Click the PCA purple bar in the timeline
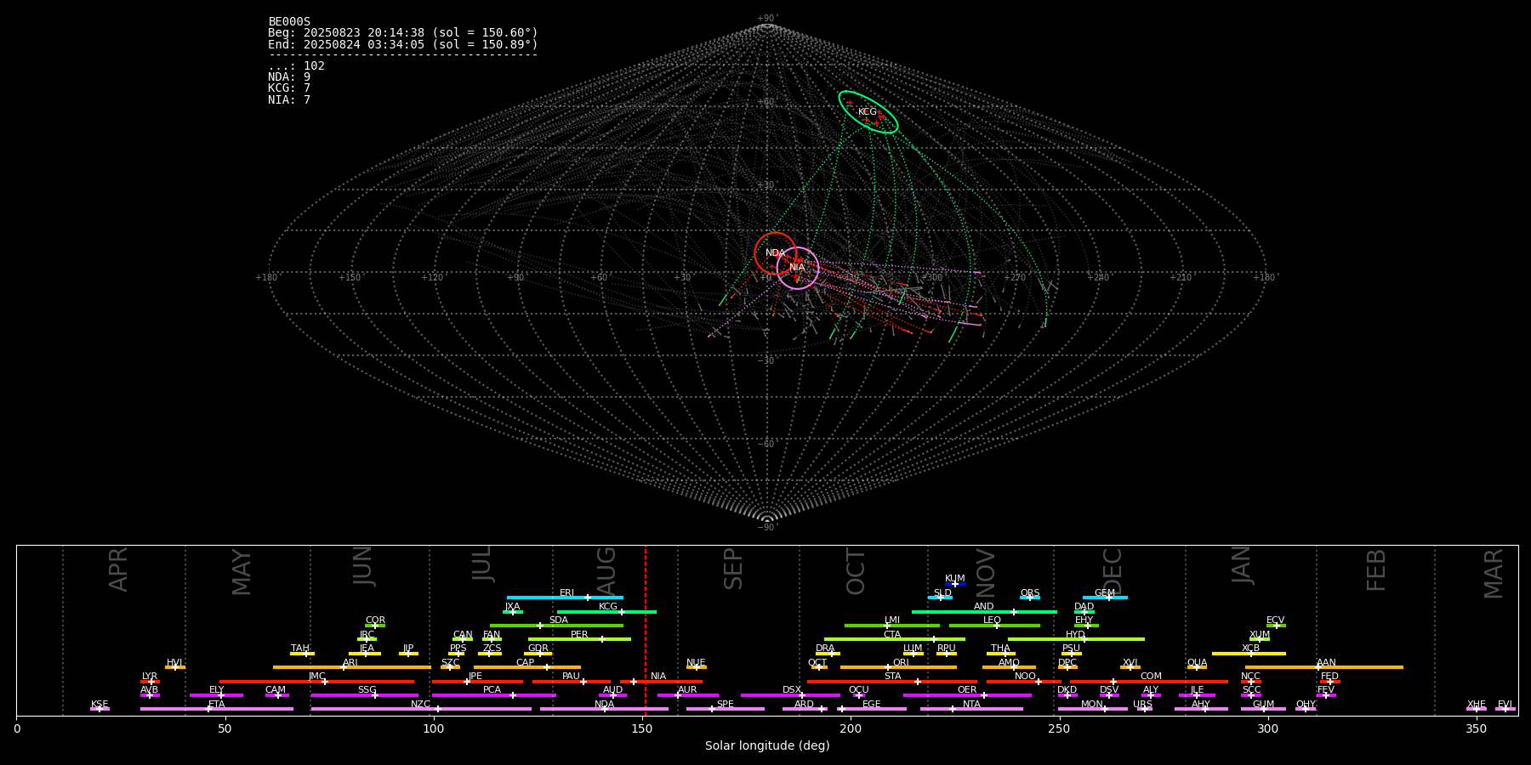The height and width of the screenshot is (765, 1531). pyautogui.click(x=493, y=695)
